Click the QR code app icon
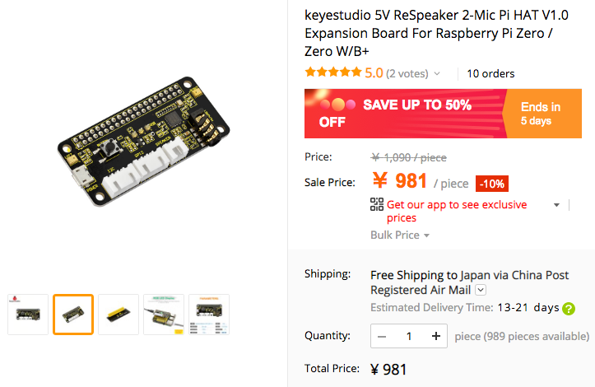The width and height of the screenshot is (595, 387). pyautogui.click(x=377, y=205)
